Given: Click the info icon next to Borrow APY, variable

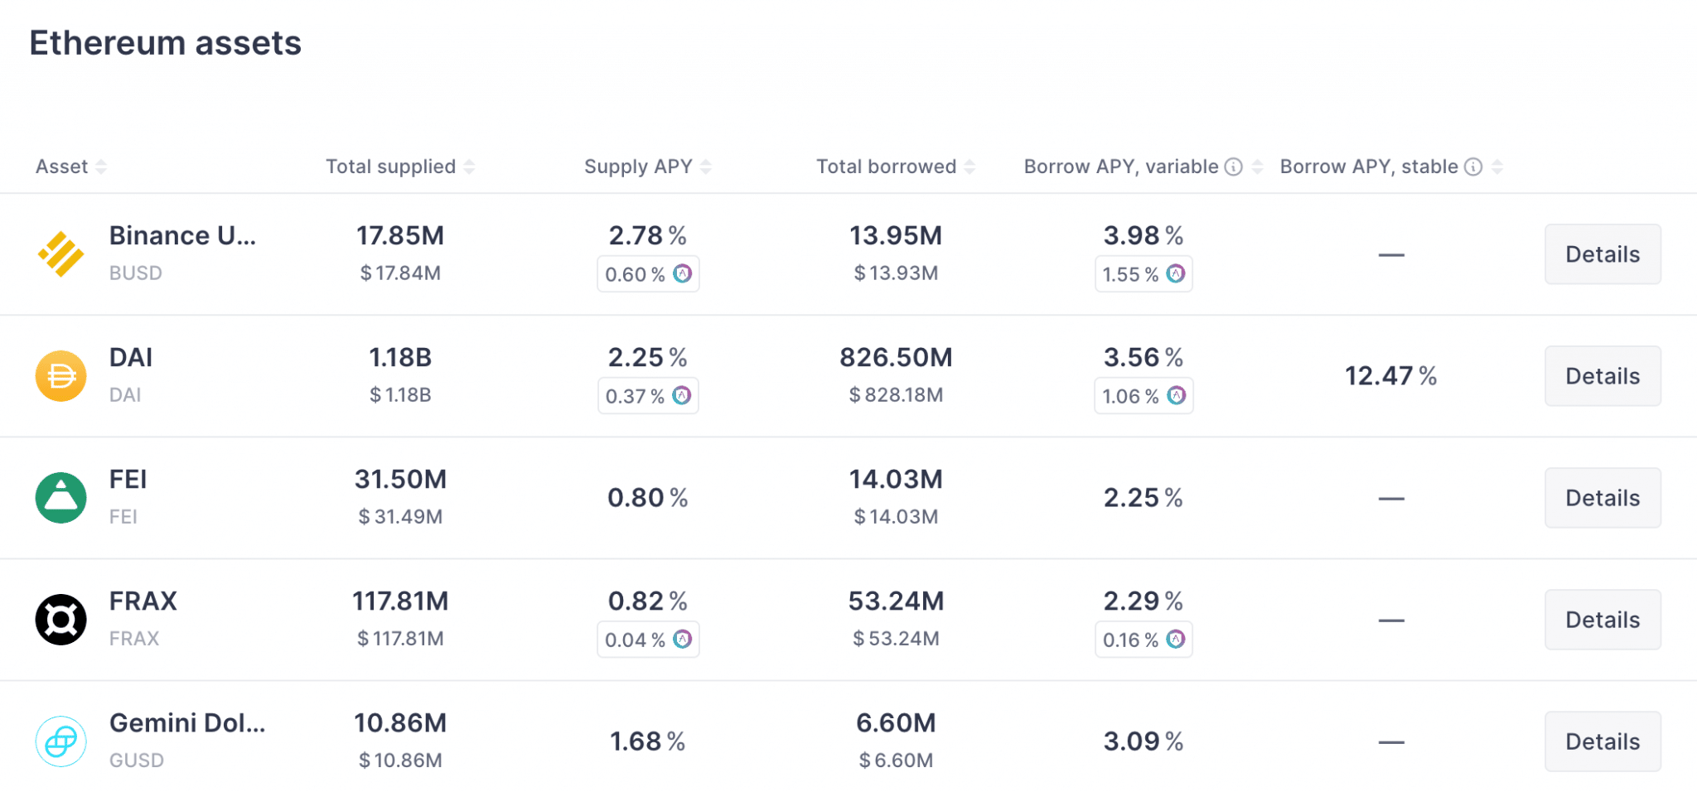Looking at the screenshot, I should pyautogui.click(x=1234, y=167).
